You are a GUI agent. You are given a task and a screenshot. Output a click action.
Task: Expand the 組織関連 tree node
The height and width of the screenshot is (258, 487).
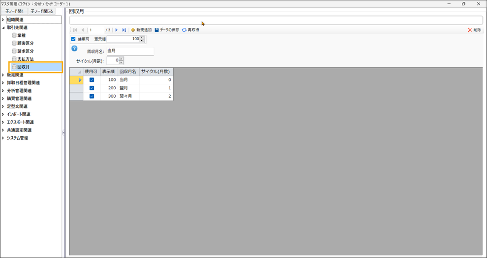(x=3, y=20)
